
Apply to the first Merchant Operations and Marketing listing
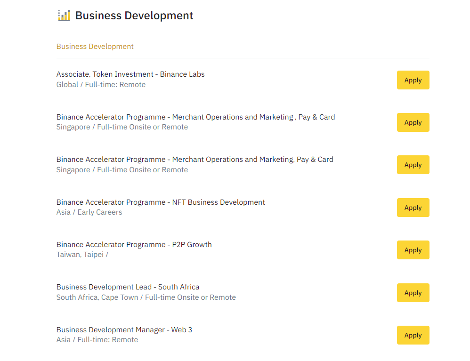click(x=413, y=122)
